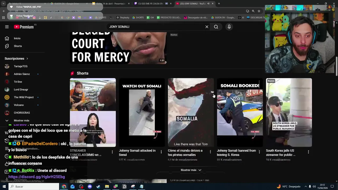Play the SOMALI BOOKED short thumbnail
Viewport: 338px width, 190px height.
point(240,112)
